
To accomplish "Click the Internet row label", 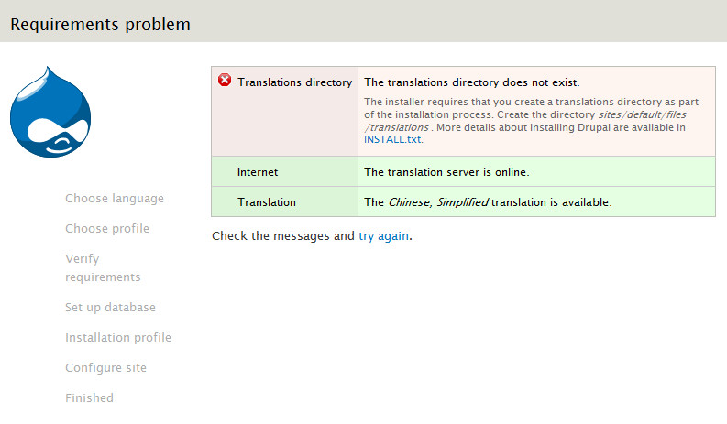I will tap(257, 172).
